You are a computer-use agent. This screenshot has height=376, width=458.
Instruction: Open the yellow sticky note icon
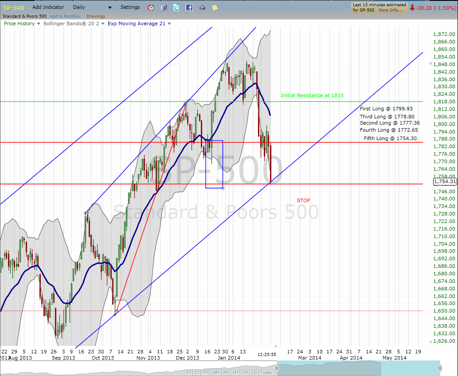pos(215,8)
